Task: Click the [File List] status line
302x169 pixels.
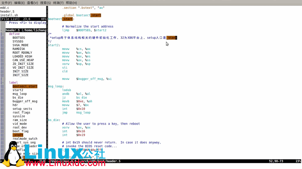Action: pos(12,19)
